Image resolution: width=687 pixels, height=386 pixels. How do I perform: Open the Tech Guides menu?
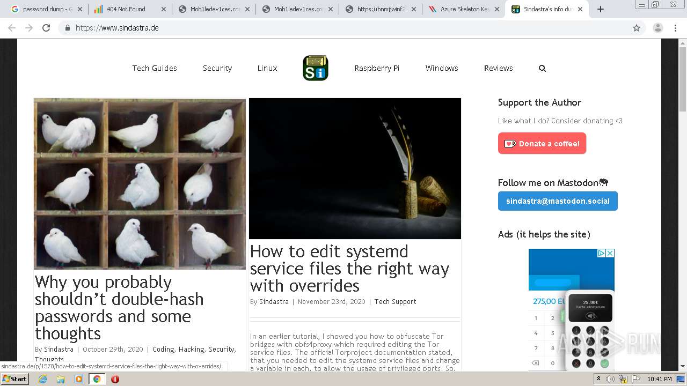coord(155,68)
